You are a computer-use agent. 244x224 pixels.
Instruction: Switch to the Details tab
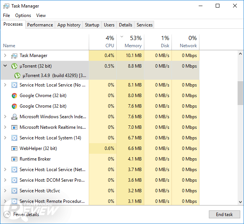(x=125, y=25)
